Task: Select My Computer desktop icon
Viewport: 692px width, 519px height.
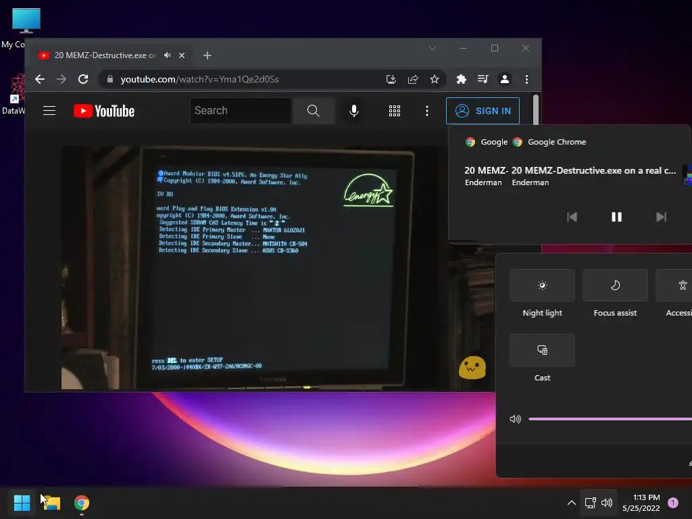Action: pos(26,20)
